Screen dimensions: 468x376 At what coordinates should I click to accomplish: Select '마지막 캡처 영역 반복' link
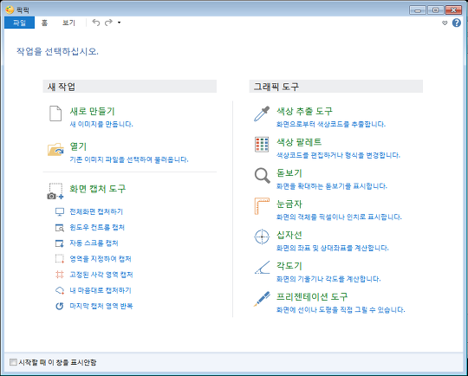coord(101,306)
